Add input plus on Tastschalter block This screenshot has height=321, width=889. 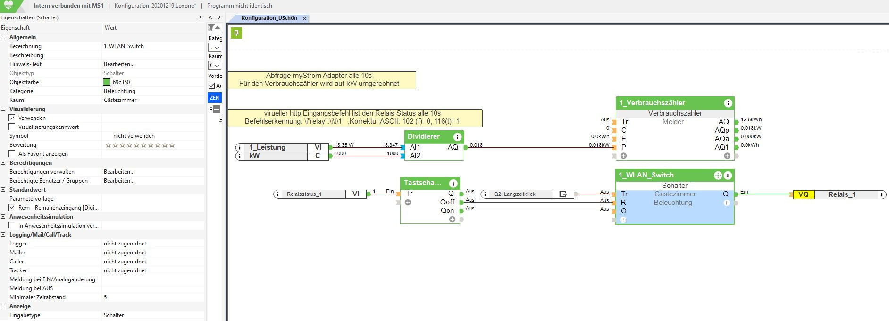[x=408, y=202]
